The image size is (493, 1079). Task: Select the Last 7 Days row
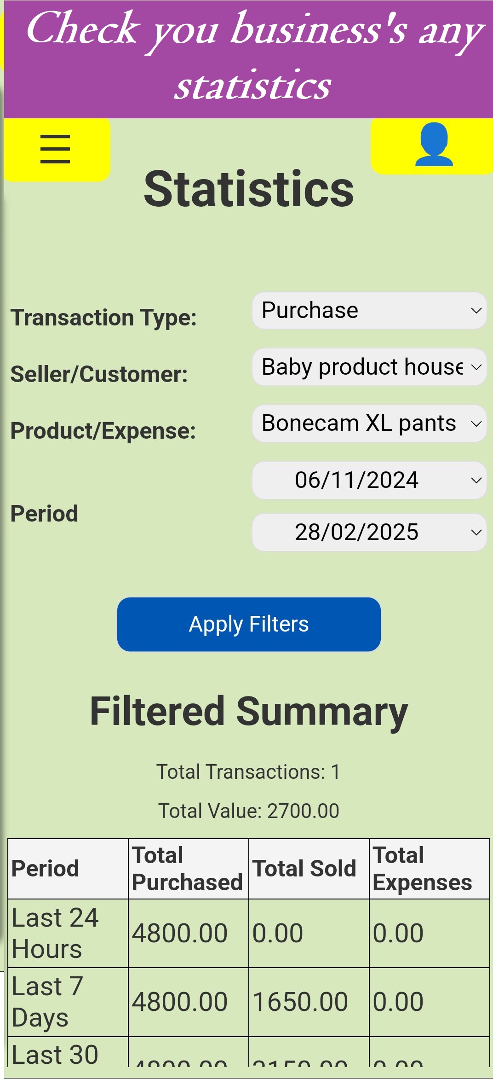[249, 1002]
